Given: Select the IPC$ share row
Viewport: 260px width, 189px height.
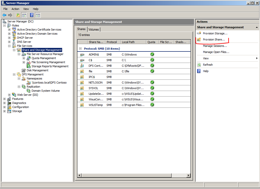Looking at the screenshot, I should [134, 77].
